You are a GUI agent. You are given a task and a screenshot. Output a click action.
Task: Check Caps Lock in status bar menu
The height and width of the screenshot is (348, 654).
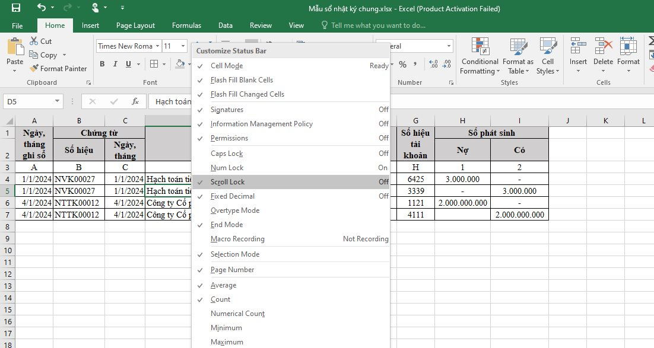227,154
